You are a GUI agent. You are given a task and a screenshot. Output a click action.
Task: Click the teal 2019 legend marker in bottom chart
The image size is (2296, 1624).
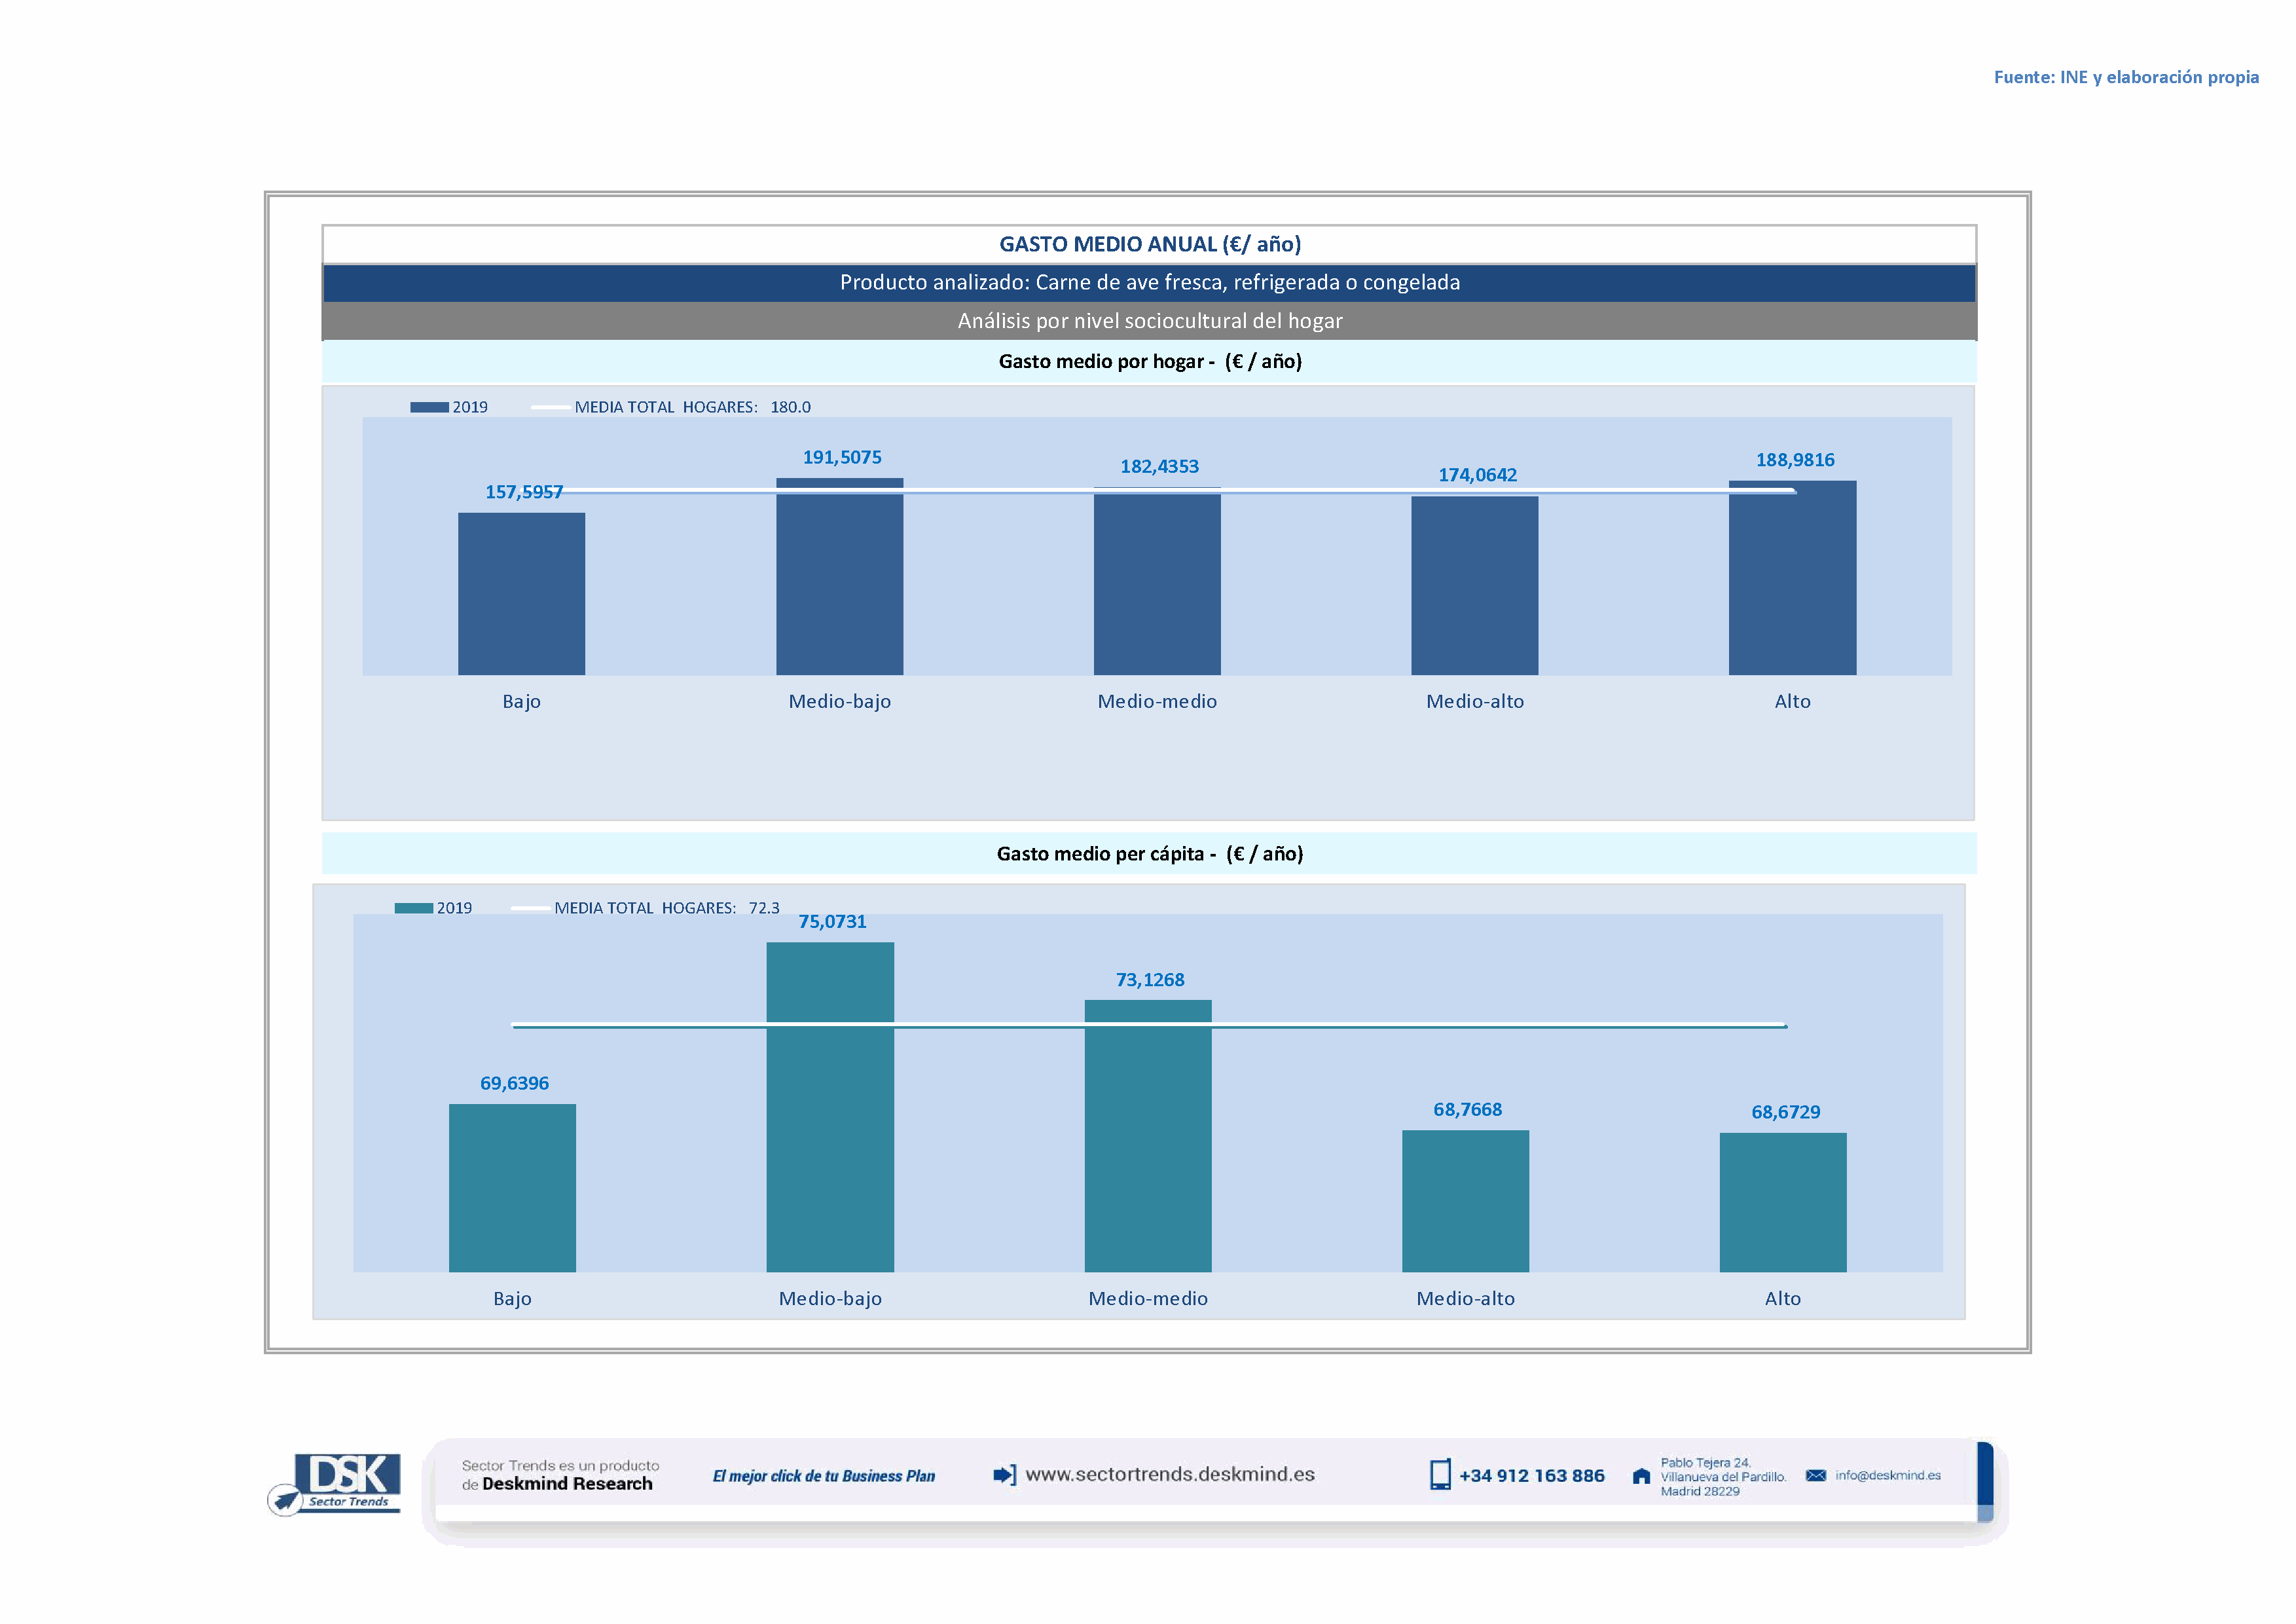tap(413, 908)
